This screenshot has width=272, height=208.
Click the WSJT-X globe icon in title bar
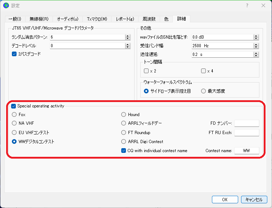[6, 5]
